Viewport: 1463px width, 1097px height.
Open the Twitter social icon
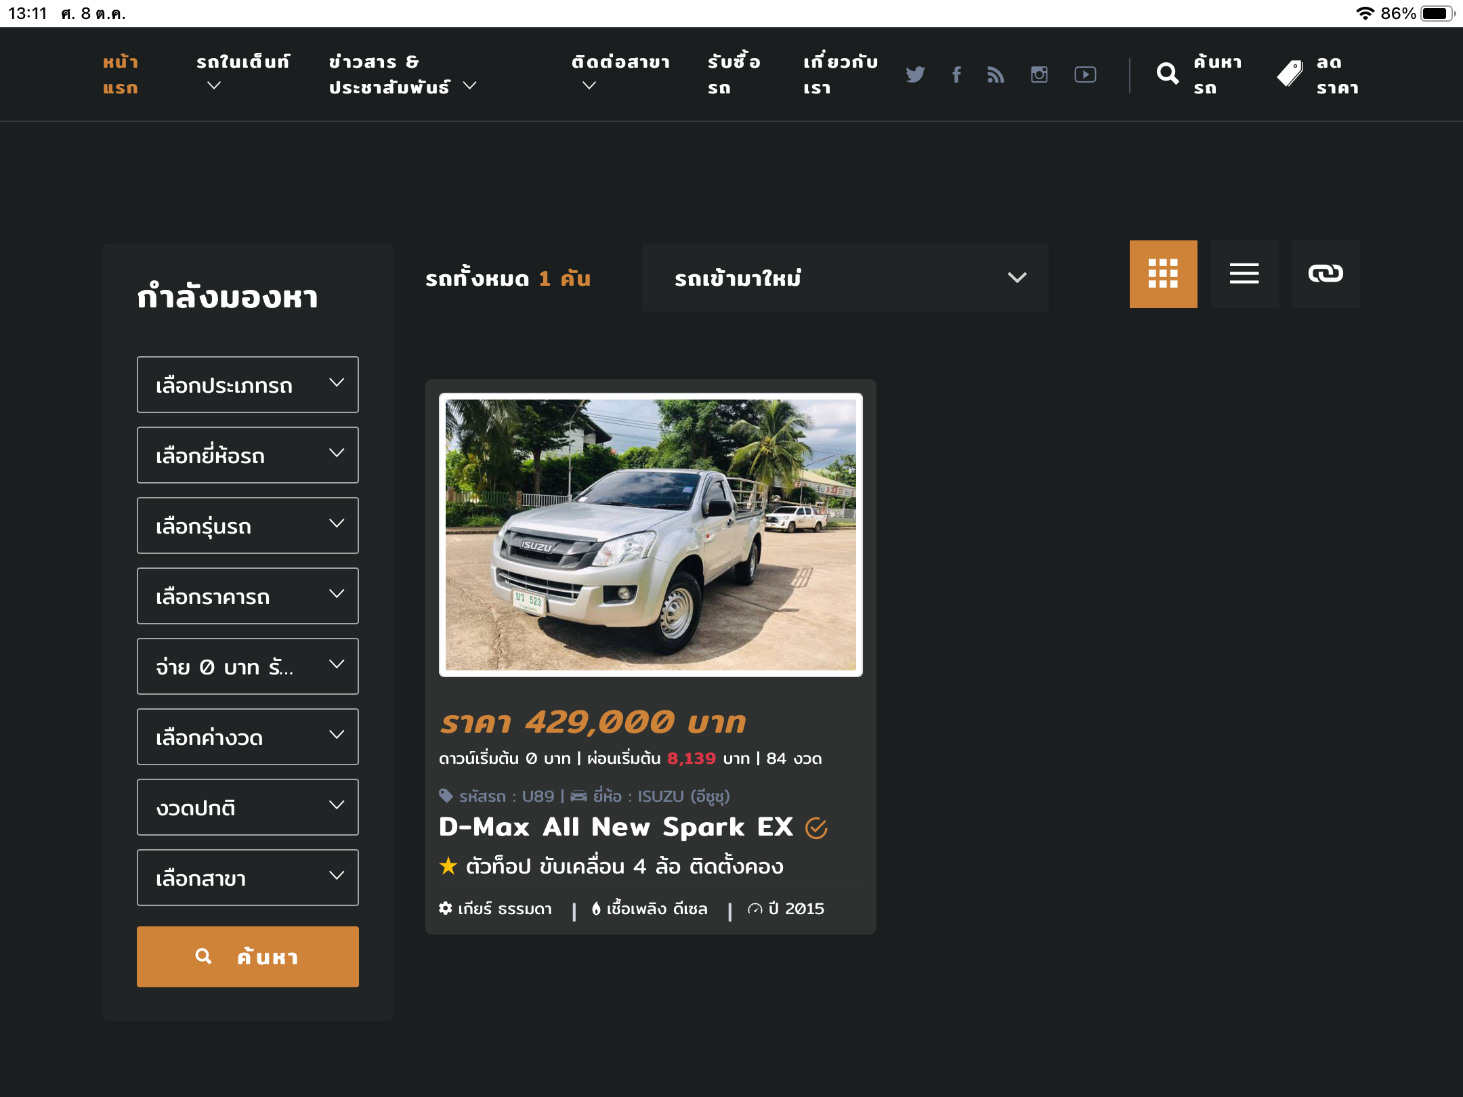point(915,74)
